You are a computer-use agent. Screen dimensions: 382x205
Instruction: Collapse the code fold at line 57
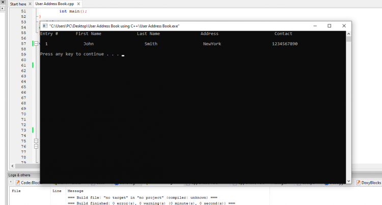36,44
